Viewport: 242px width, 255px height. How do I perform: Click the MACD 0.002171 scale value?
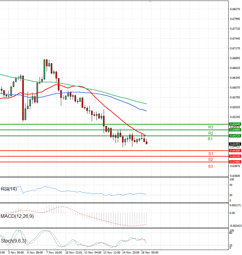click(235, 205)
